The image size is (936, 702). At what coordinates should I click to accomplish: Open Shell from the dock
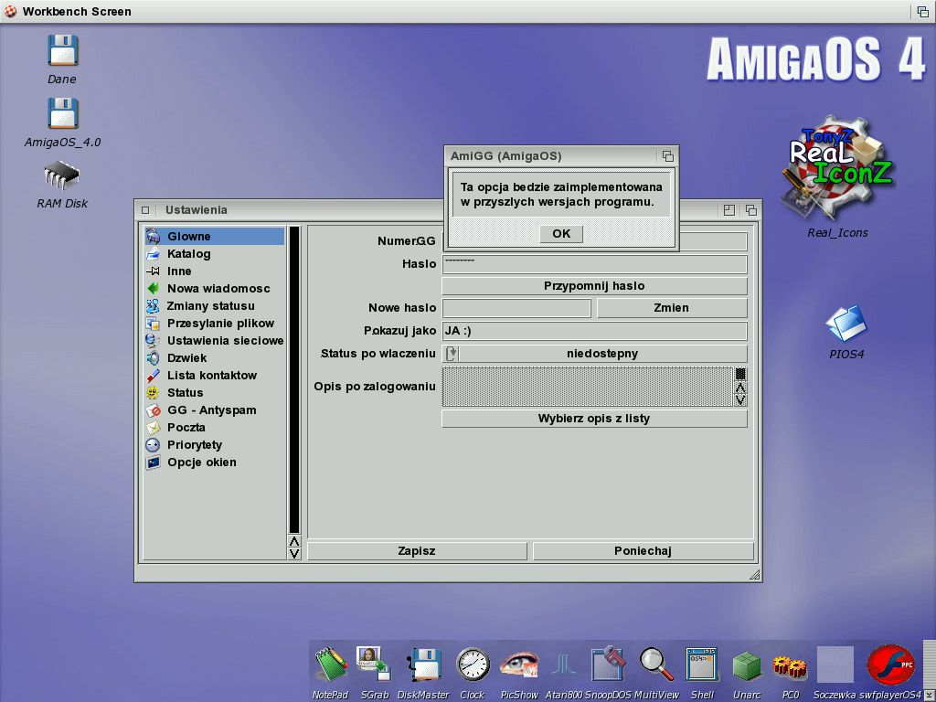(x=702, y=665)
